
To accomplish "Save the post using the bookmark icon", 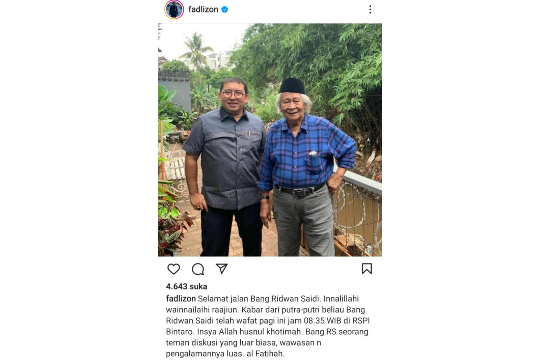I will [x=367, y=269].
